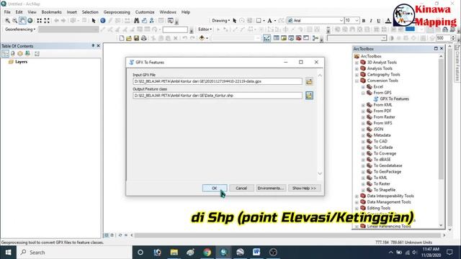Click the red ArcToolbox window icon
This screenshot has width=461, height=259.
(x=298, y=38)
